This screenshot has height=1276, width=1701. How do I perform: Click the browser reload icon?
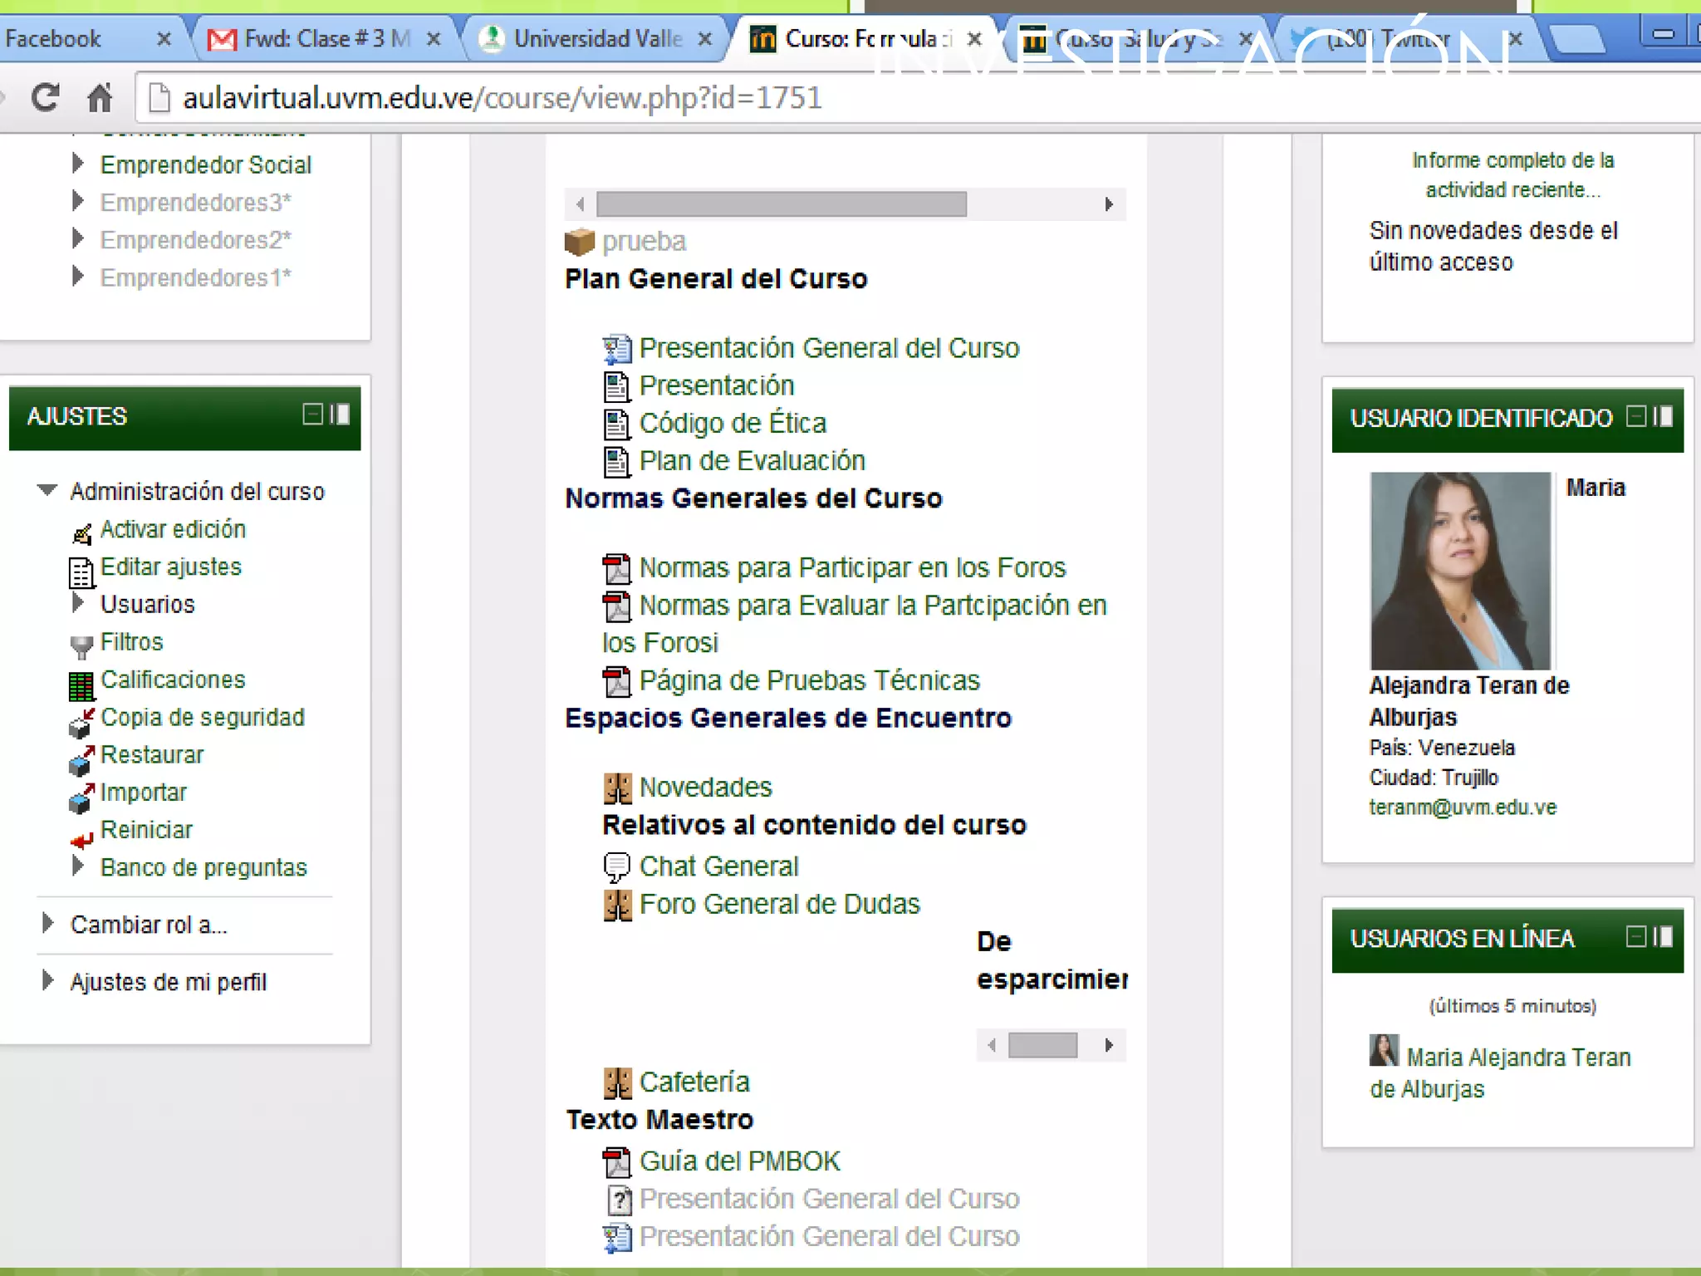click(x=45, y=98)
